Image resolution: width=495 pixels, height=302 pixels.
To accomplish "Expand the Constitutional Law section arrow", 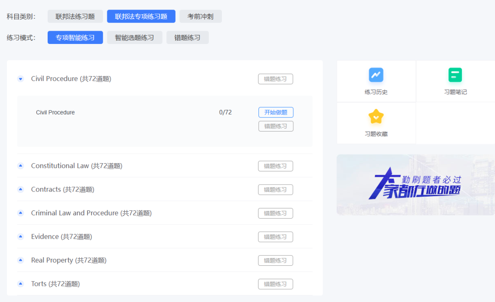I will pos(21,166).
